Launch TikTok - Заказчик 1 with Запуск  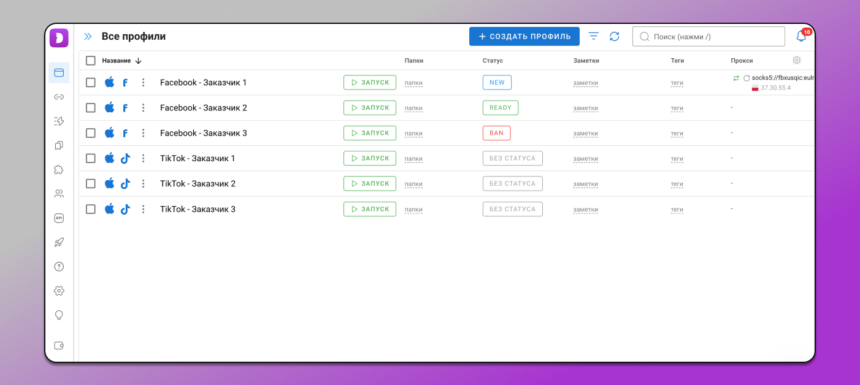[x=369, y=158]
